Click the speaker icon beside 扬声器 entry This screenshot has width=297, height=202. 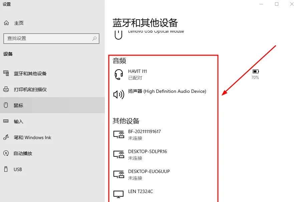pos(118,94)
